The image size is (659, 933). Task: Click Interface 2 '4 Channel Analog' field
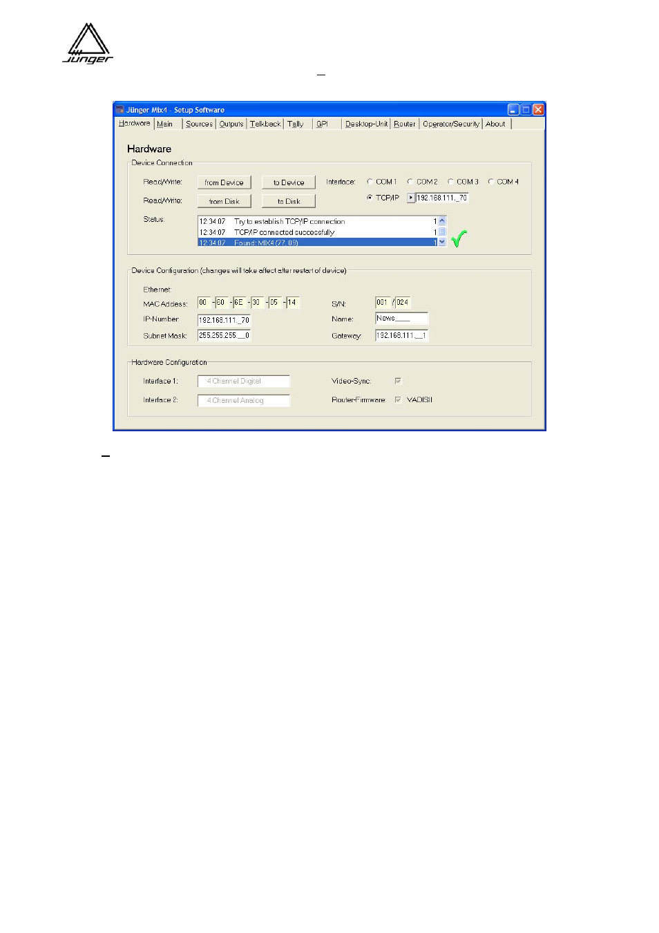pos(243,400)
